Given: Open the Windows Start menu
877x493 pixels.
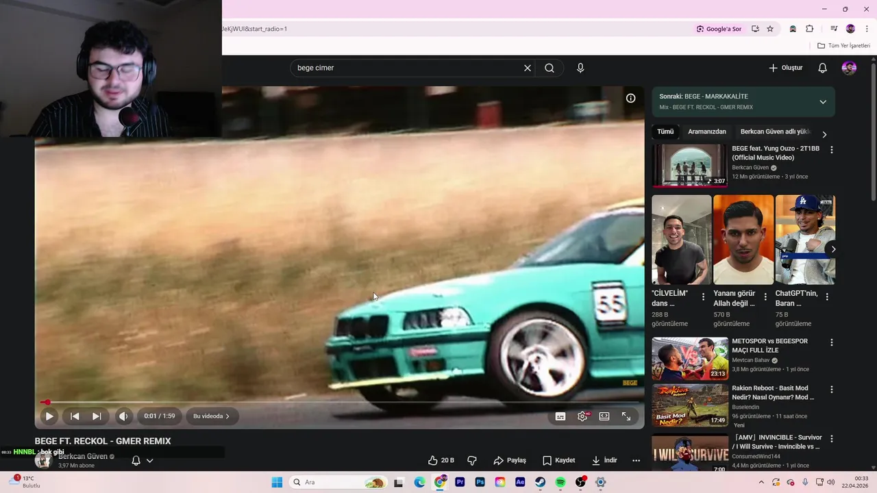Looking at the screenshot, I should 277,482.
